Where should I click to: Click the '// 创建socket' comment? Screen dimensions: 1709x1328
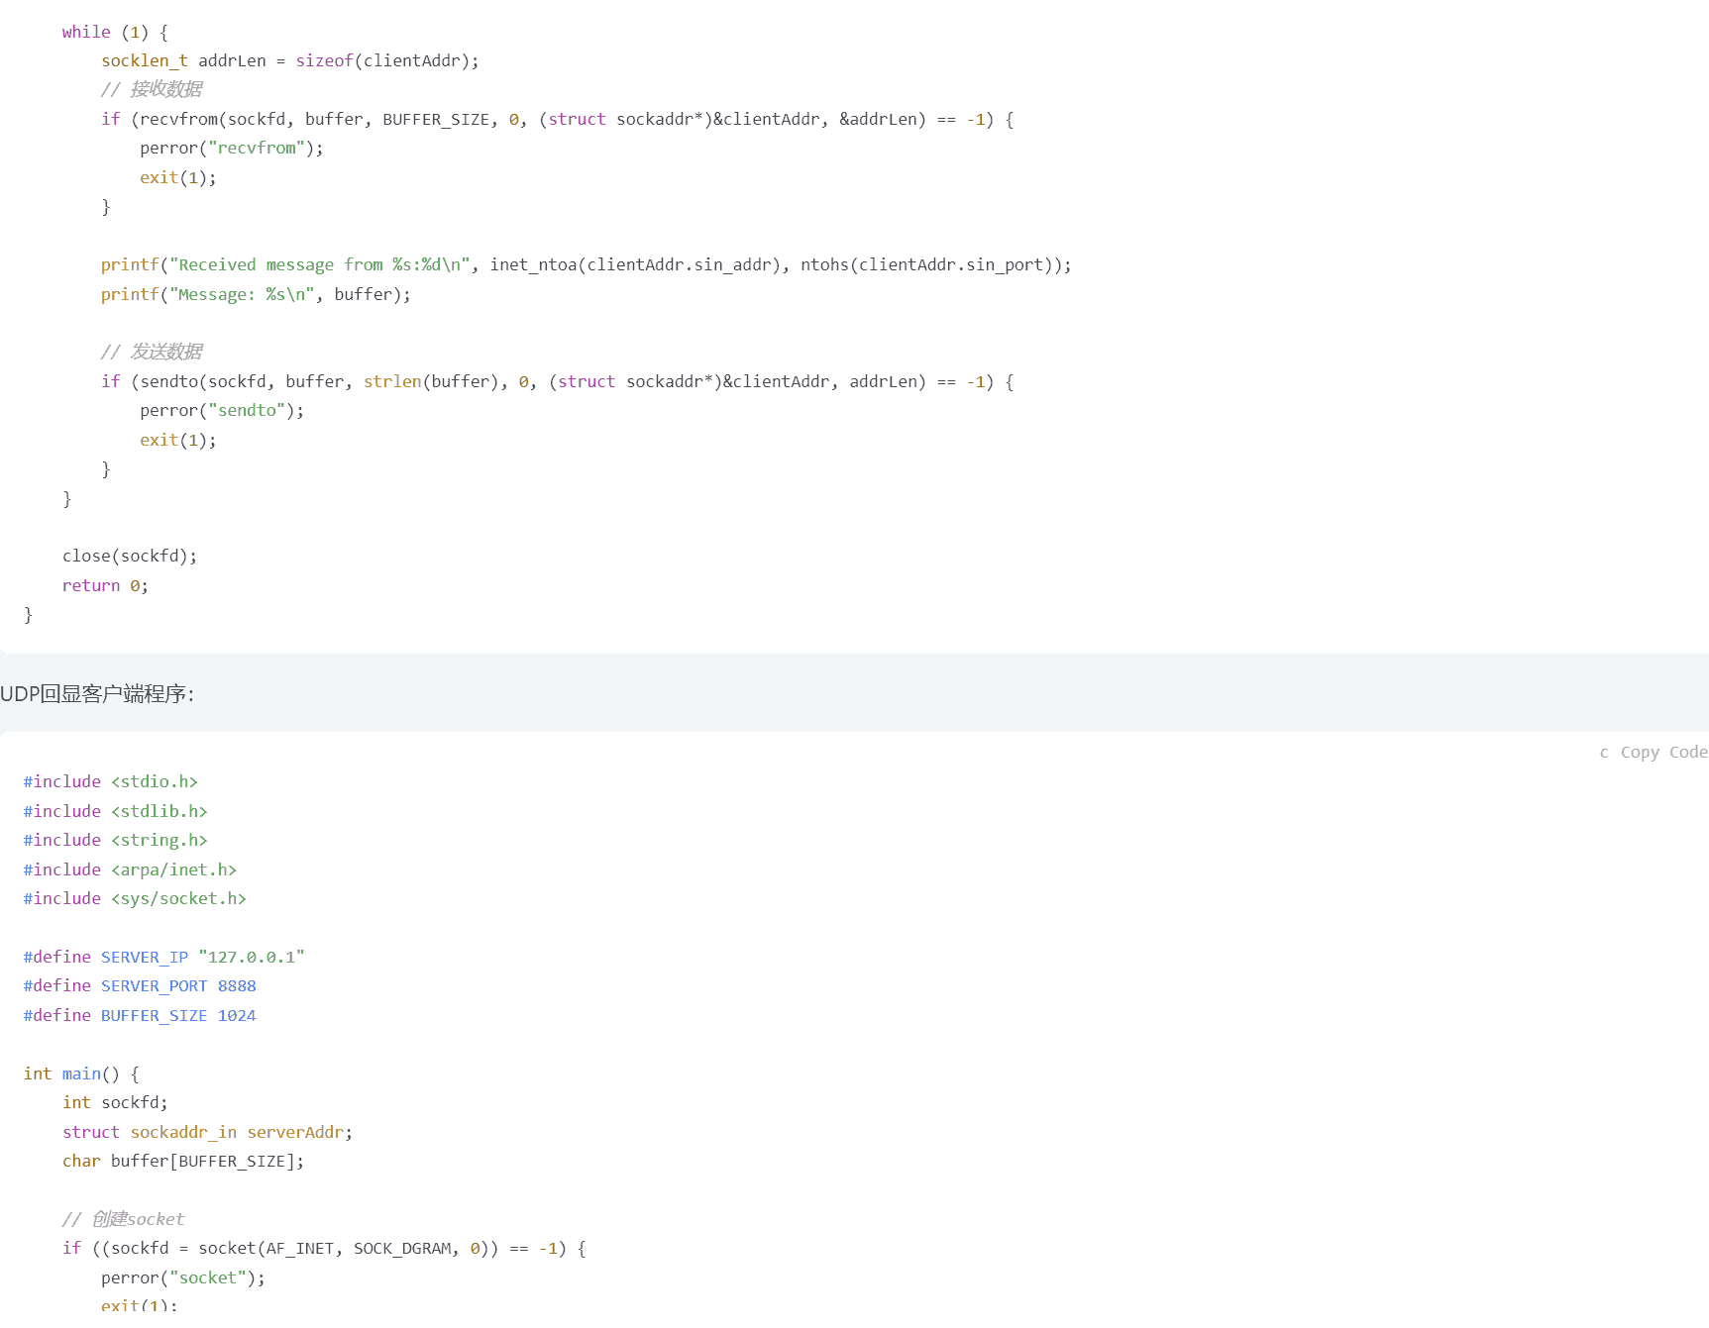pos(123,1220)
